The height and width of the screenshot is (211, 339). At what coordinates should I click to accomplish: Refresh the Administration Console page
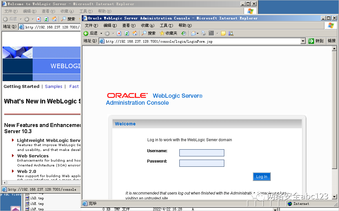127,33
